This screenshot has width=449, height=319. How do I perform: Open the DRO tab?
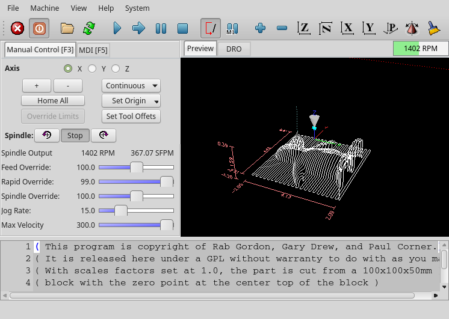click(x=234, y=49)
